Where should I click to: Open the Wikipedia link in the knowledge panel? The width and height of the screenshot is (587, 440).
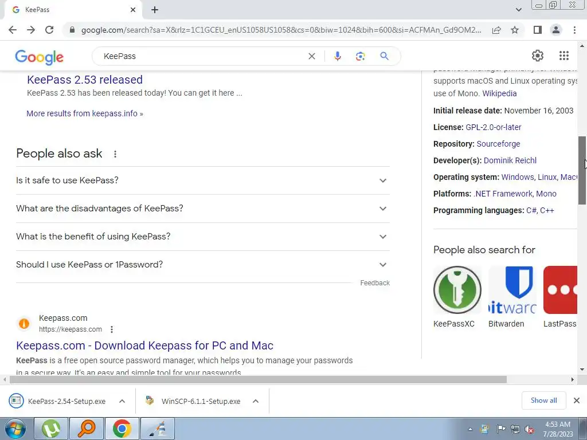tap(499, 93)
